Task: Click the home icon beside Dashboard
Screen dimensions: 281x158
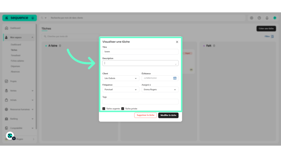Action: point(7,28)
